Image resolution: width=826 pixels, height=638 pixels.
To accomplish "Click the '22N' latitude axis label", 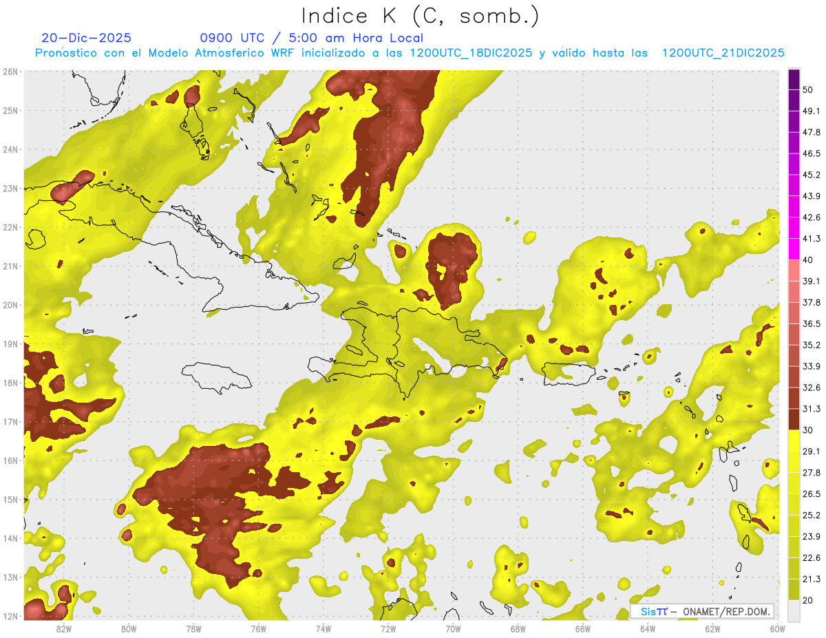I will click(x=10, y=227).
